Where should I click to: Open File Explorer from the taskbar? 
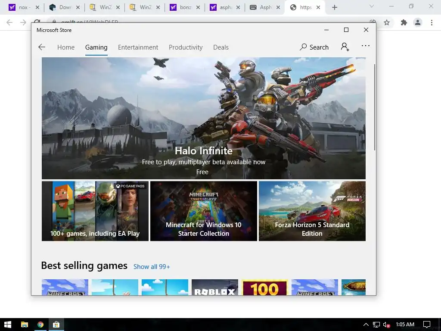(25, 325)
